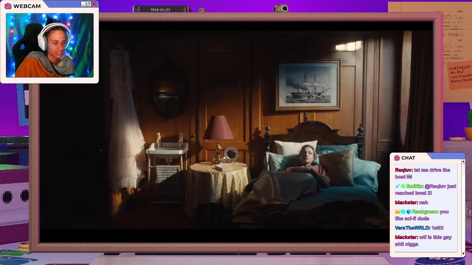
Task: Click the BotRix username in chat
Action: pyautogui.click(x=414, y=187)
